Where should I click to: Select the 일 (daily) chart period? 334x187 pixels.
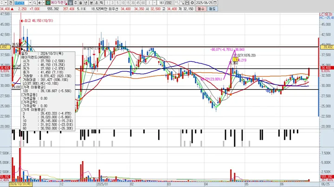click(70, 3)
